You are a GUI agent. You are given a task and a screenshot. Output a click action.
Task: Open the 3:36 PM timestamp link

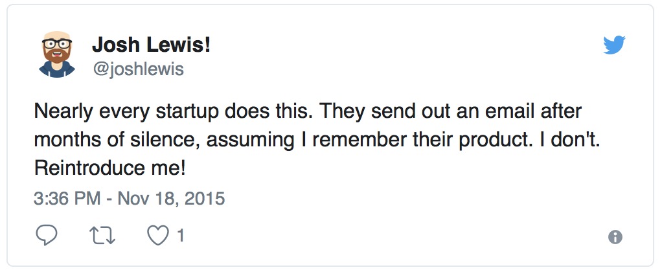point(67,199)
